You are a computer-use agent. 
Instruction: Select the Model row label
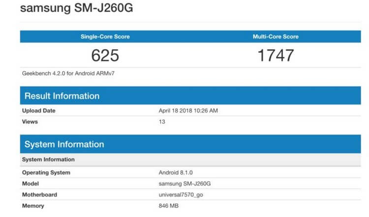(x=31, y=184)
